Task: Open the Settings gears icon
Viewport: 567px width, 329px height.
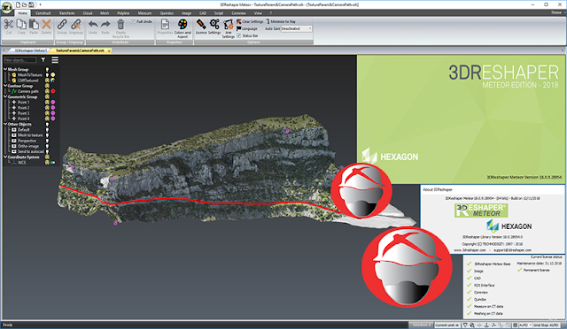Action: pyautogui.click(x=214, y=25)
